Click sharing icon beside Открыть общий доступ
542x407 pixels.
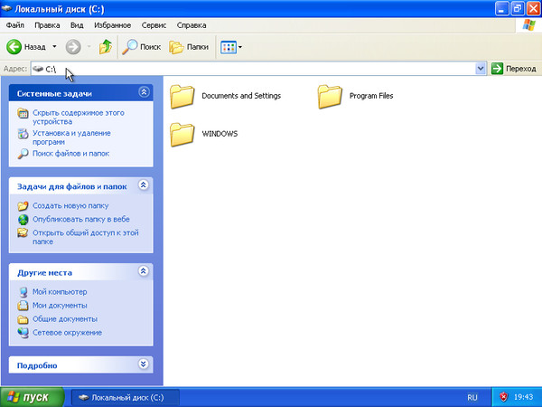coord(23,232)
